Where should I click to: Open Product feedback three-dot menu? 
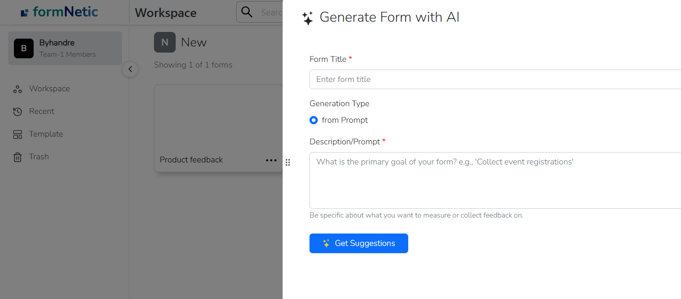pos(271,160)
